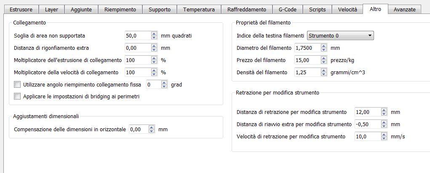Tick Applicare le impostazioni di bridging ai perimetri
This screenshot has height=173, width=430.
pyautogui.click(x=17, y=96)
